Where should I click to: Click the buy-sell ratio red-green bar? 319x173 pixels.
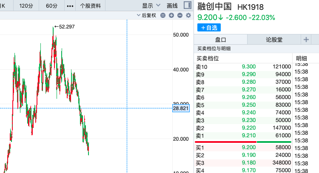(243, 142)
